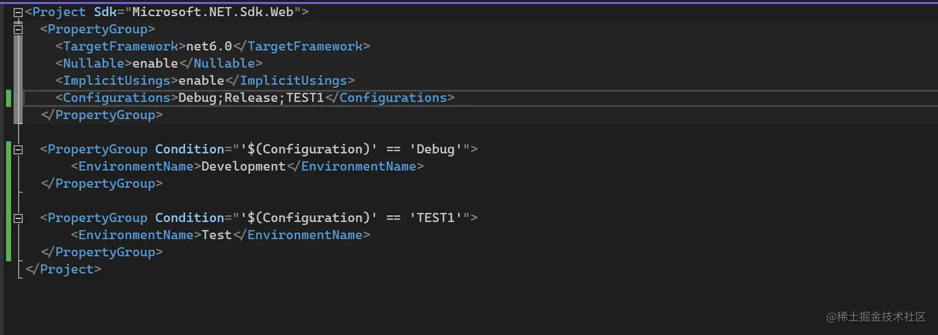Click the opening Project tag name
The width and height of the screenshot is (938, 335).
[59, 12]
